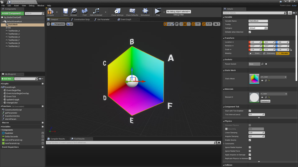Toggle Apply Impulse on Damage checkbox
The image size is (298, 167).
[x=250, y=155]
